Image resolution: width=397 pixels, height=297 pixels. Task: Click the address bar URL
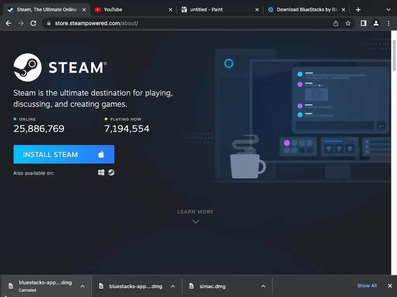click(97, 23)
